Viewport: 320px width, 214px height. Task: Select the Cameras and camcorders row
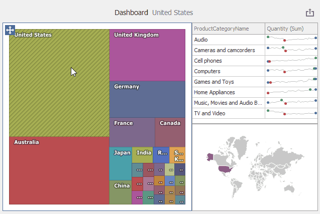(x=228, y=50)
